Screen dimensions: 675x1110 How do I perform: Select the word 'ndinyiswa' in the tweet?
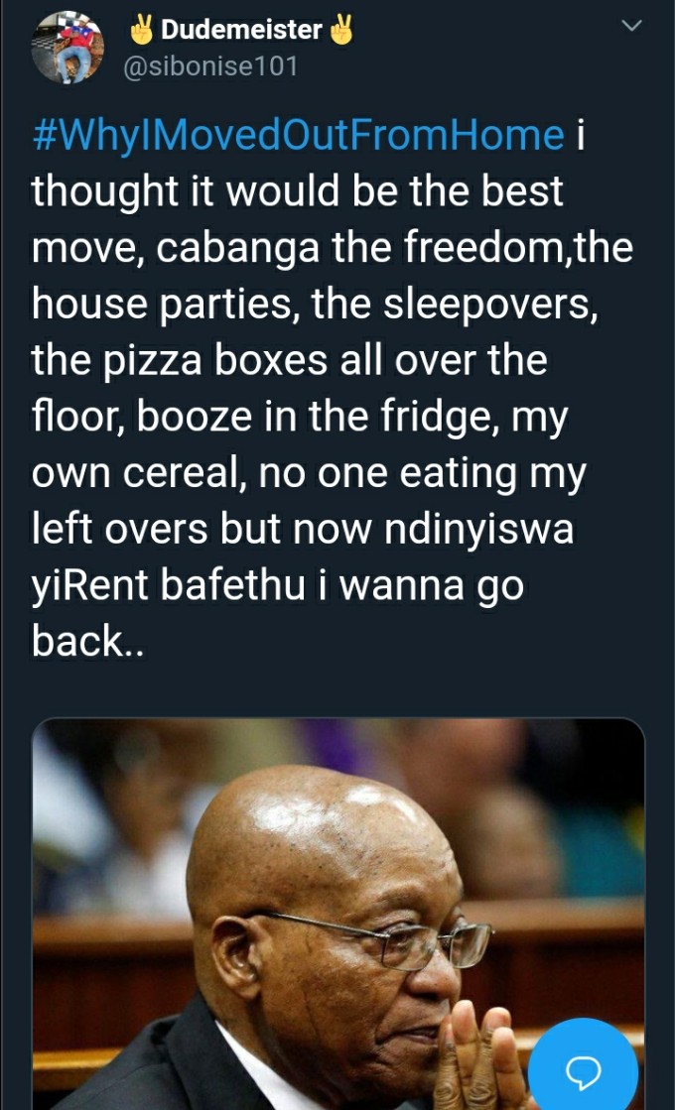click(x=478, y=530)
